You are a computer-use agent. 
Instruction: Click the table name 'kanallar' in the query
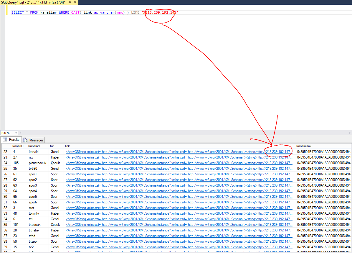point(49,12)
